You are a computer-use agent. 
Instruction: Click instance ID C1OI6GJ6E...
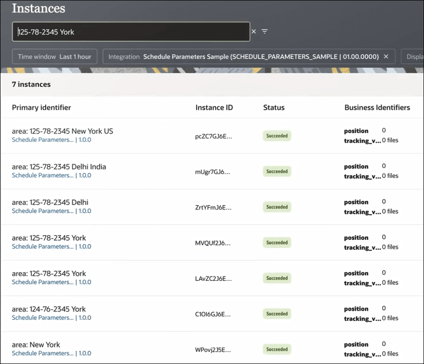pos(213,314)
